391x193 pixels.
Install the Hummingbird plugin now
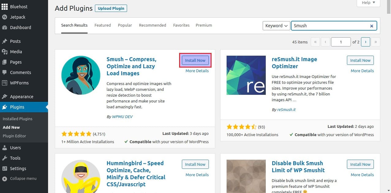(x=195, y=164)
